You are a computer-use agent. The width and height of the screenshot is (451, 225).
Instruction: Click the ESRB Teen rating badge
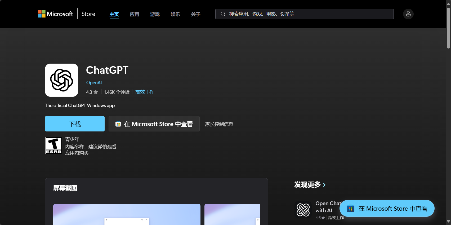[54, 145]
